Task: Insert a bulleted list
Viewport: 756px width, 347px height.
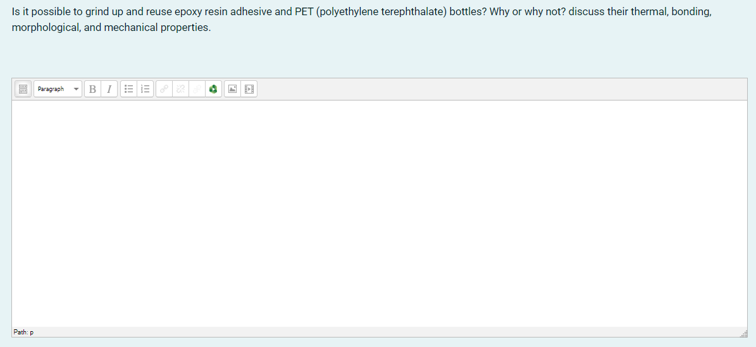Action: click(128, 89)
